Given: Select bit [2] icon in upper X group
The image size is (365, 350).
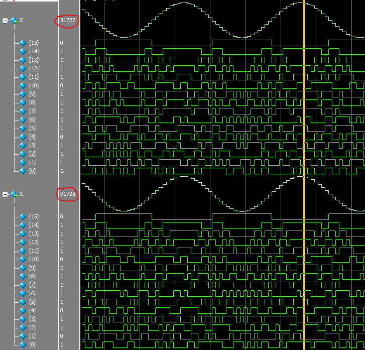Looking at the screenshot, I should 23,154.
